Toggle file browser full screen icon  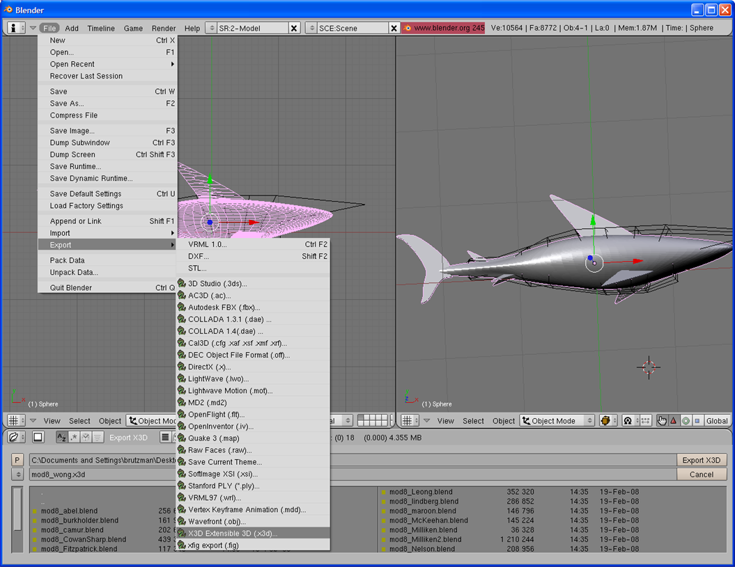38,438
